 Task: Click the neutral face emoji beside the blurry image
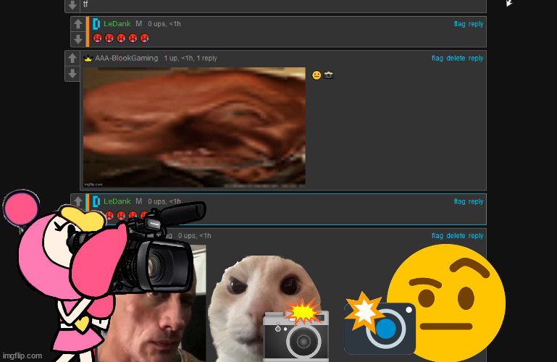[x=317, y=75]
